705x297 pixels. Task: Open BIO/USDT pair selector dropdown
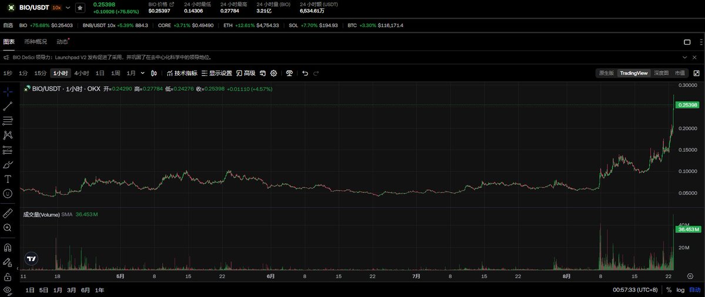(68, 8)
